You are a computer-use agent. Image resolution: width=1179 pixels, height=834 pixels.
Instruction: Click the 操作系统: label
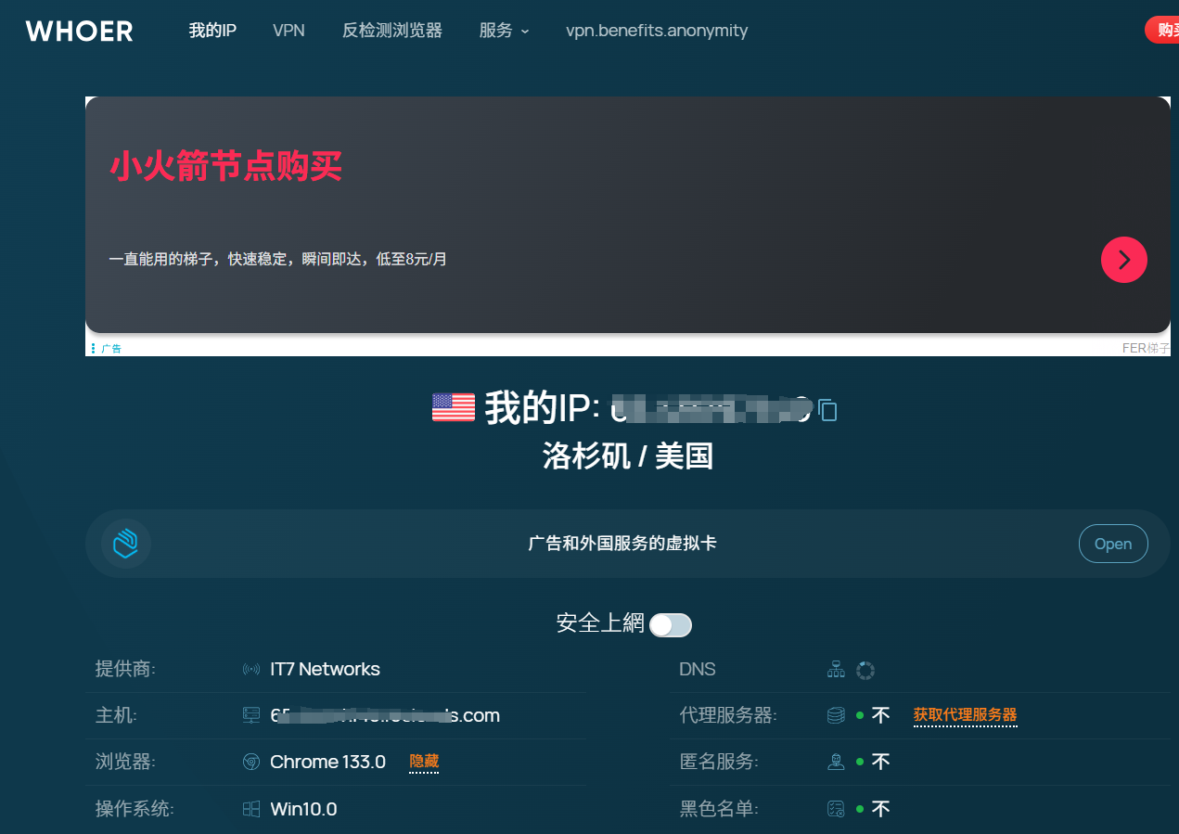click(135, 809)
